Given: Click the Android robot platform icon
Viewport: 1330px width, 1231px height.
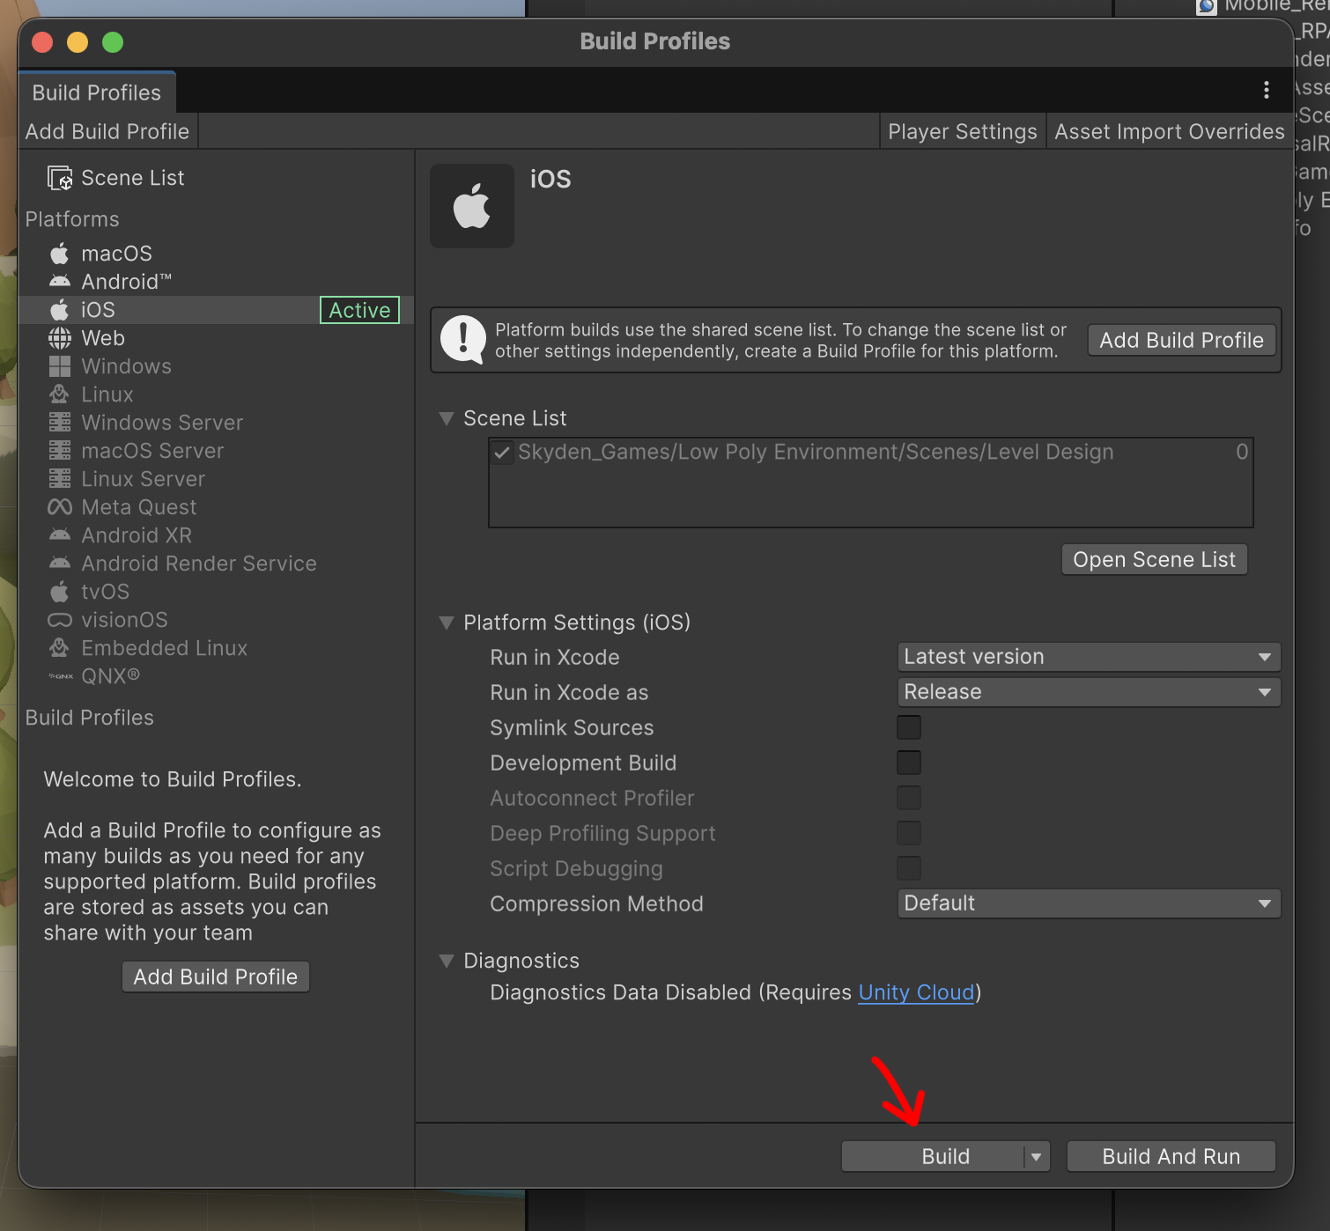Looking at the screenshot, I should click(60, 282).
